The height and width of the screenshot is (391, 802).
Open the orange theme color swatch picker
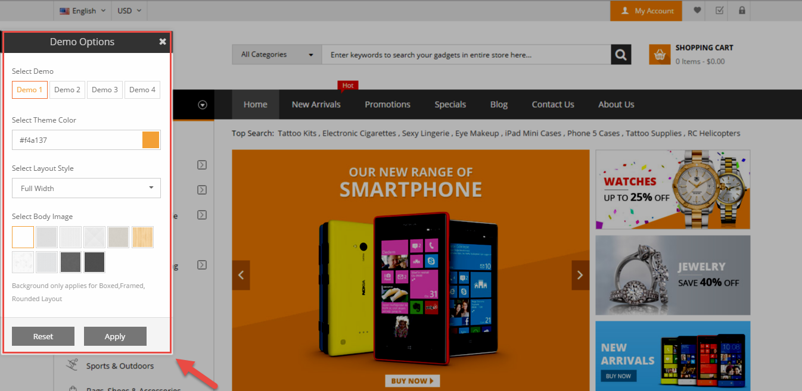click(151, 140)
